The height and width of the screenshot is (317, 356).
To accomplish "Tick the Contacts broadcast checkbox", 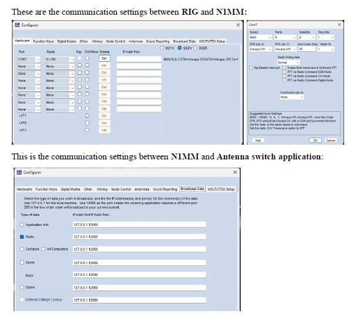I will pyautogui.click(x=22, y=249).
